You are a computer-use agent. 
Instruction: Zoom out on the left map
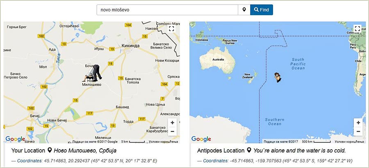coord(173,132)
